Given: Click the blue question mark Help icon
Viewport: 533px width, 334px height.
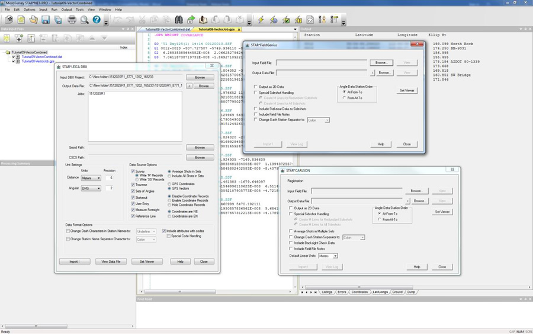Looking at the screenshot, I should (97, 20).
